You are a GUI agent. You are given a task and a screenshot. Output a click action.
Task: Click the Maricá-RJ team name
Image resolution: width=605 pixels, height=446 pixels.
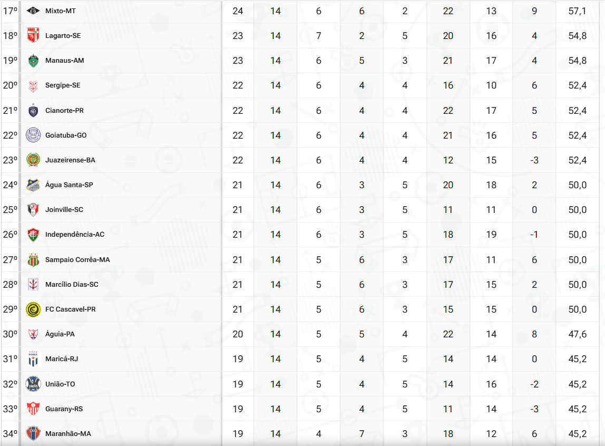pos(62,358)
